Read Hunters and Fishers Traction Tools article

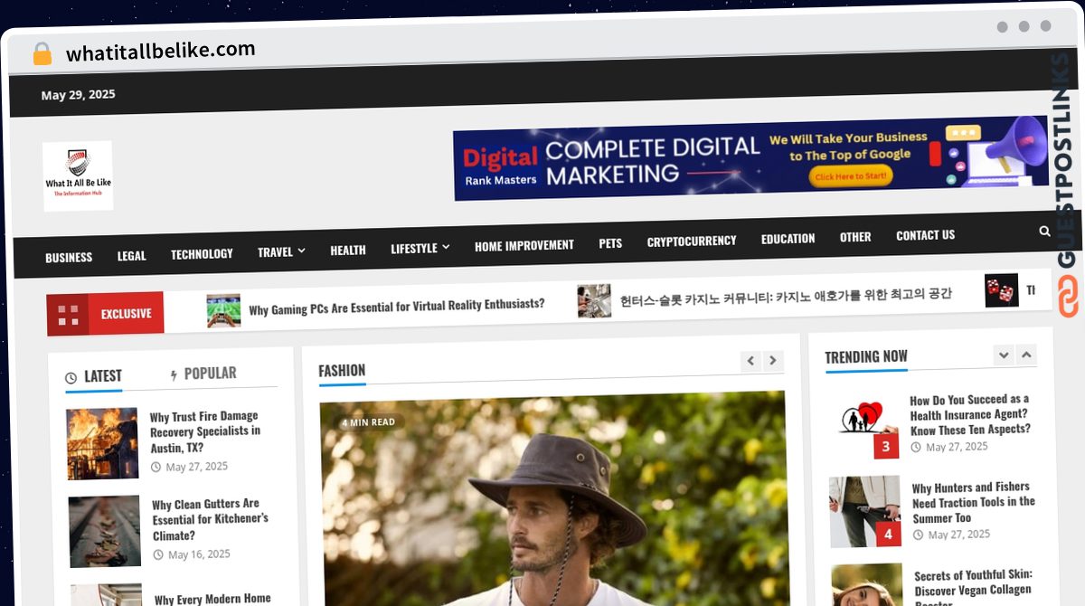[x=973, y=502]
